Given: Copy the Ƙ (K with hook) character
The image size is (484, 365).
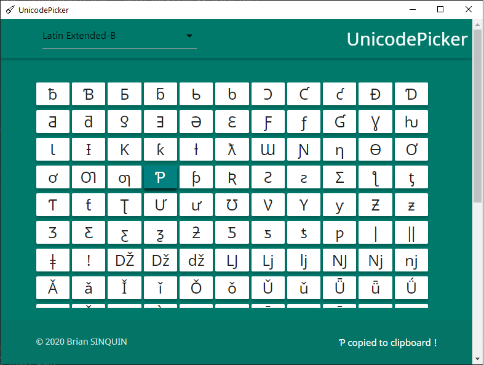Looking at the screenshot, I should [x=124, y=150].
